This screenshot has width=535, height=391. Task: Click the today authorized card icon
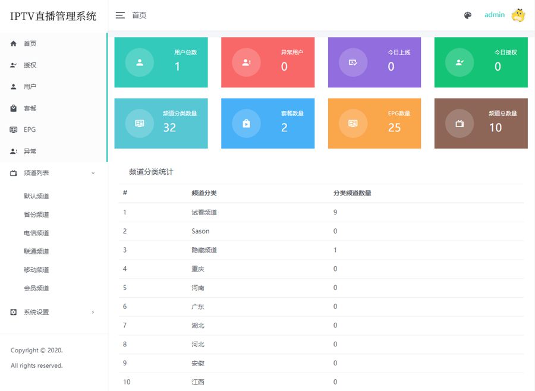[460, 62]
